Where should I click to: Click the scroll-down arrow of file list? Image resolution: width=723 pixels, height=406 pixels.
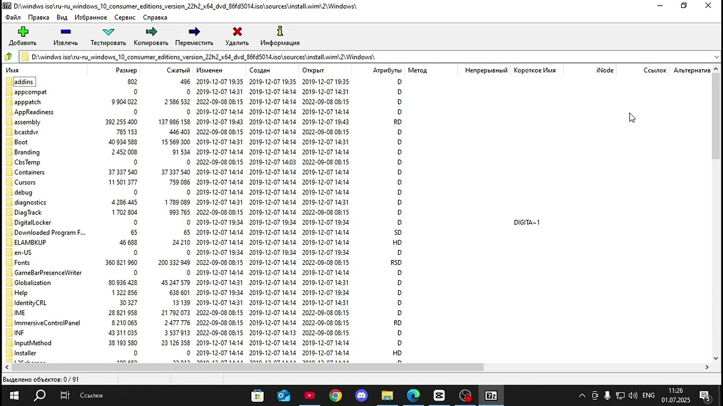coord(716,358)
